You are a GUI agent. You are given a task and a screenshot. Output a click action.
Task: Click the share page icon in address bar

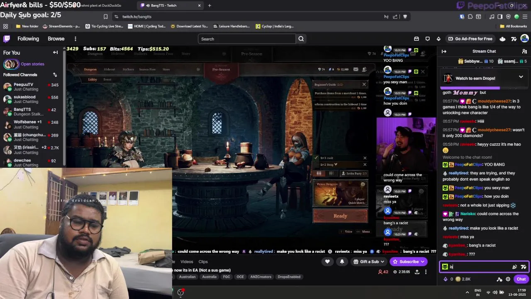(x=395, y=17)
